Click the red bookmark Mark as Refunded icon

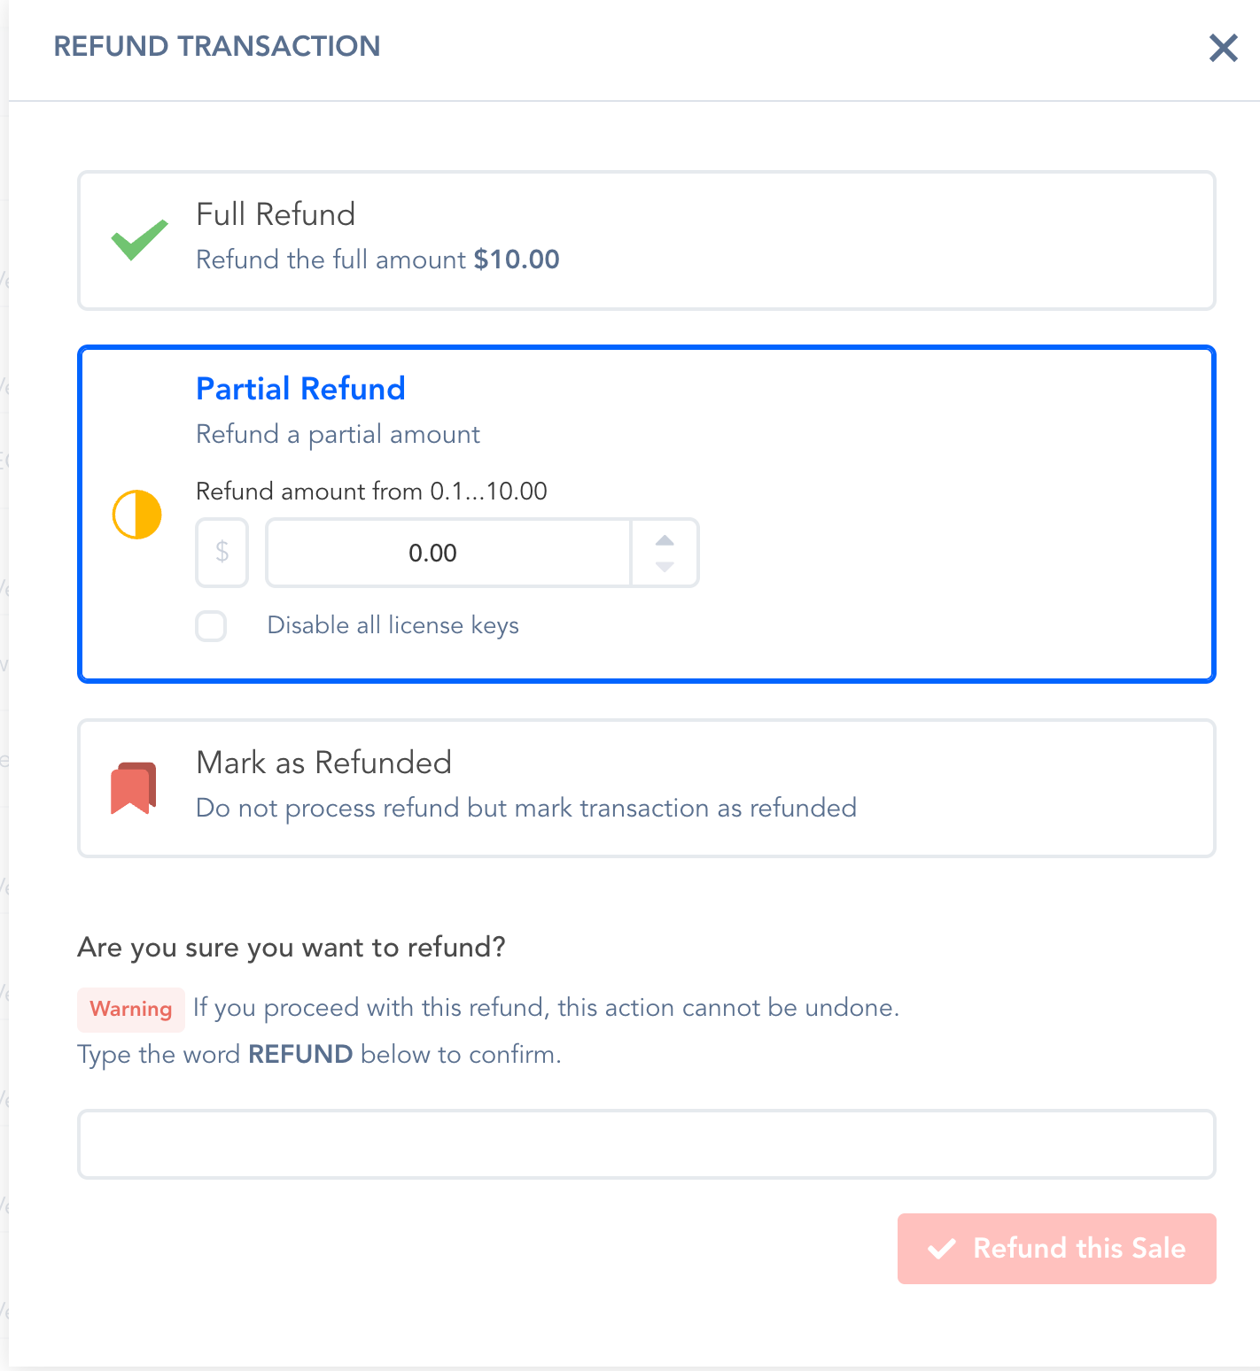point(133,787)
